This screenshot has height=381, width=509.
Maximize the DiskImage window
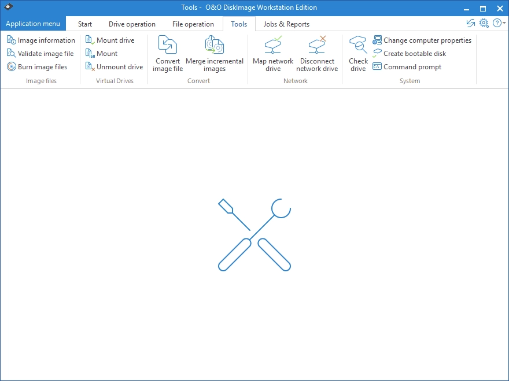(483, 9)
